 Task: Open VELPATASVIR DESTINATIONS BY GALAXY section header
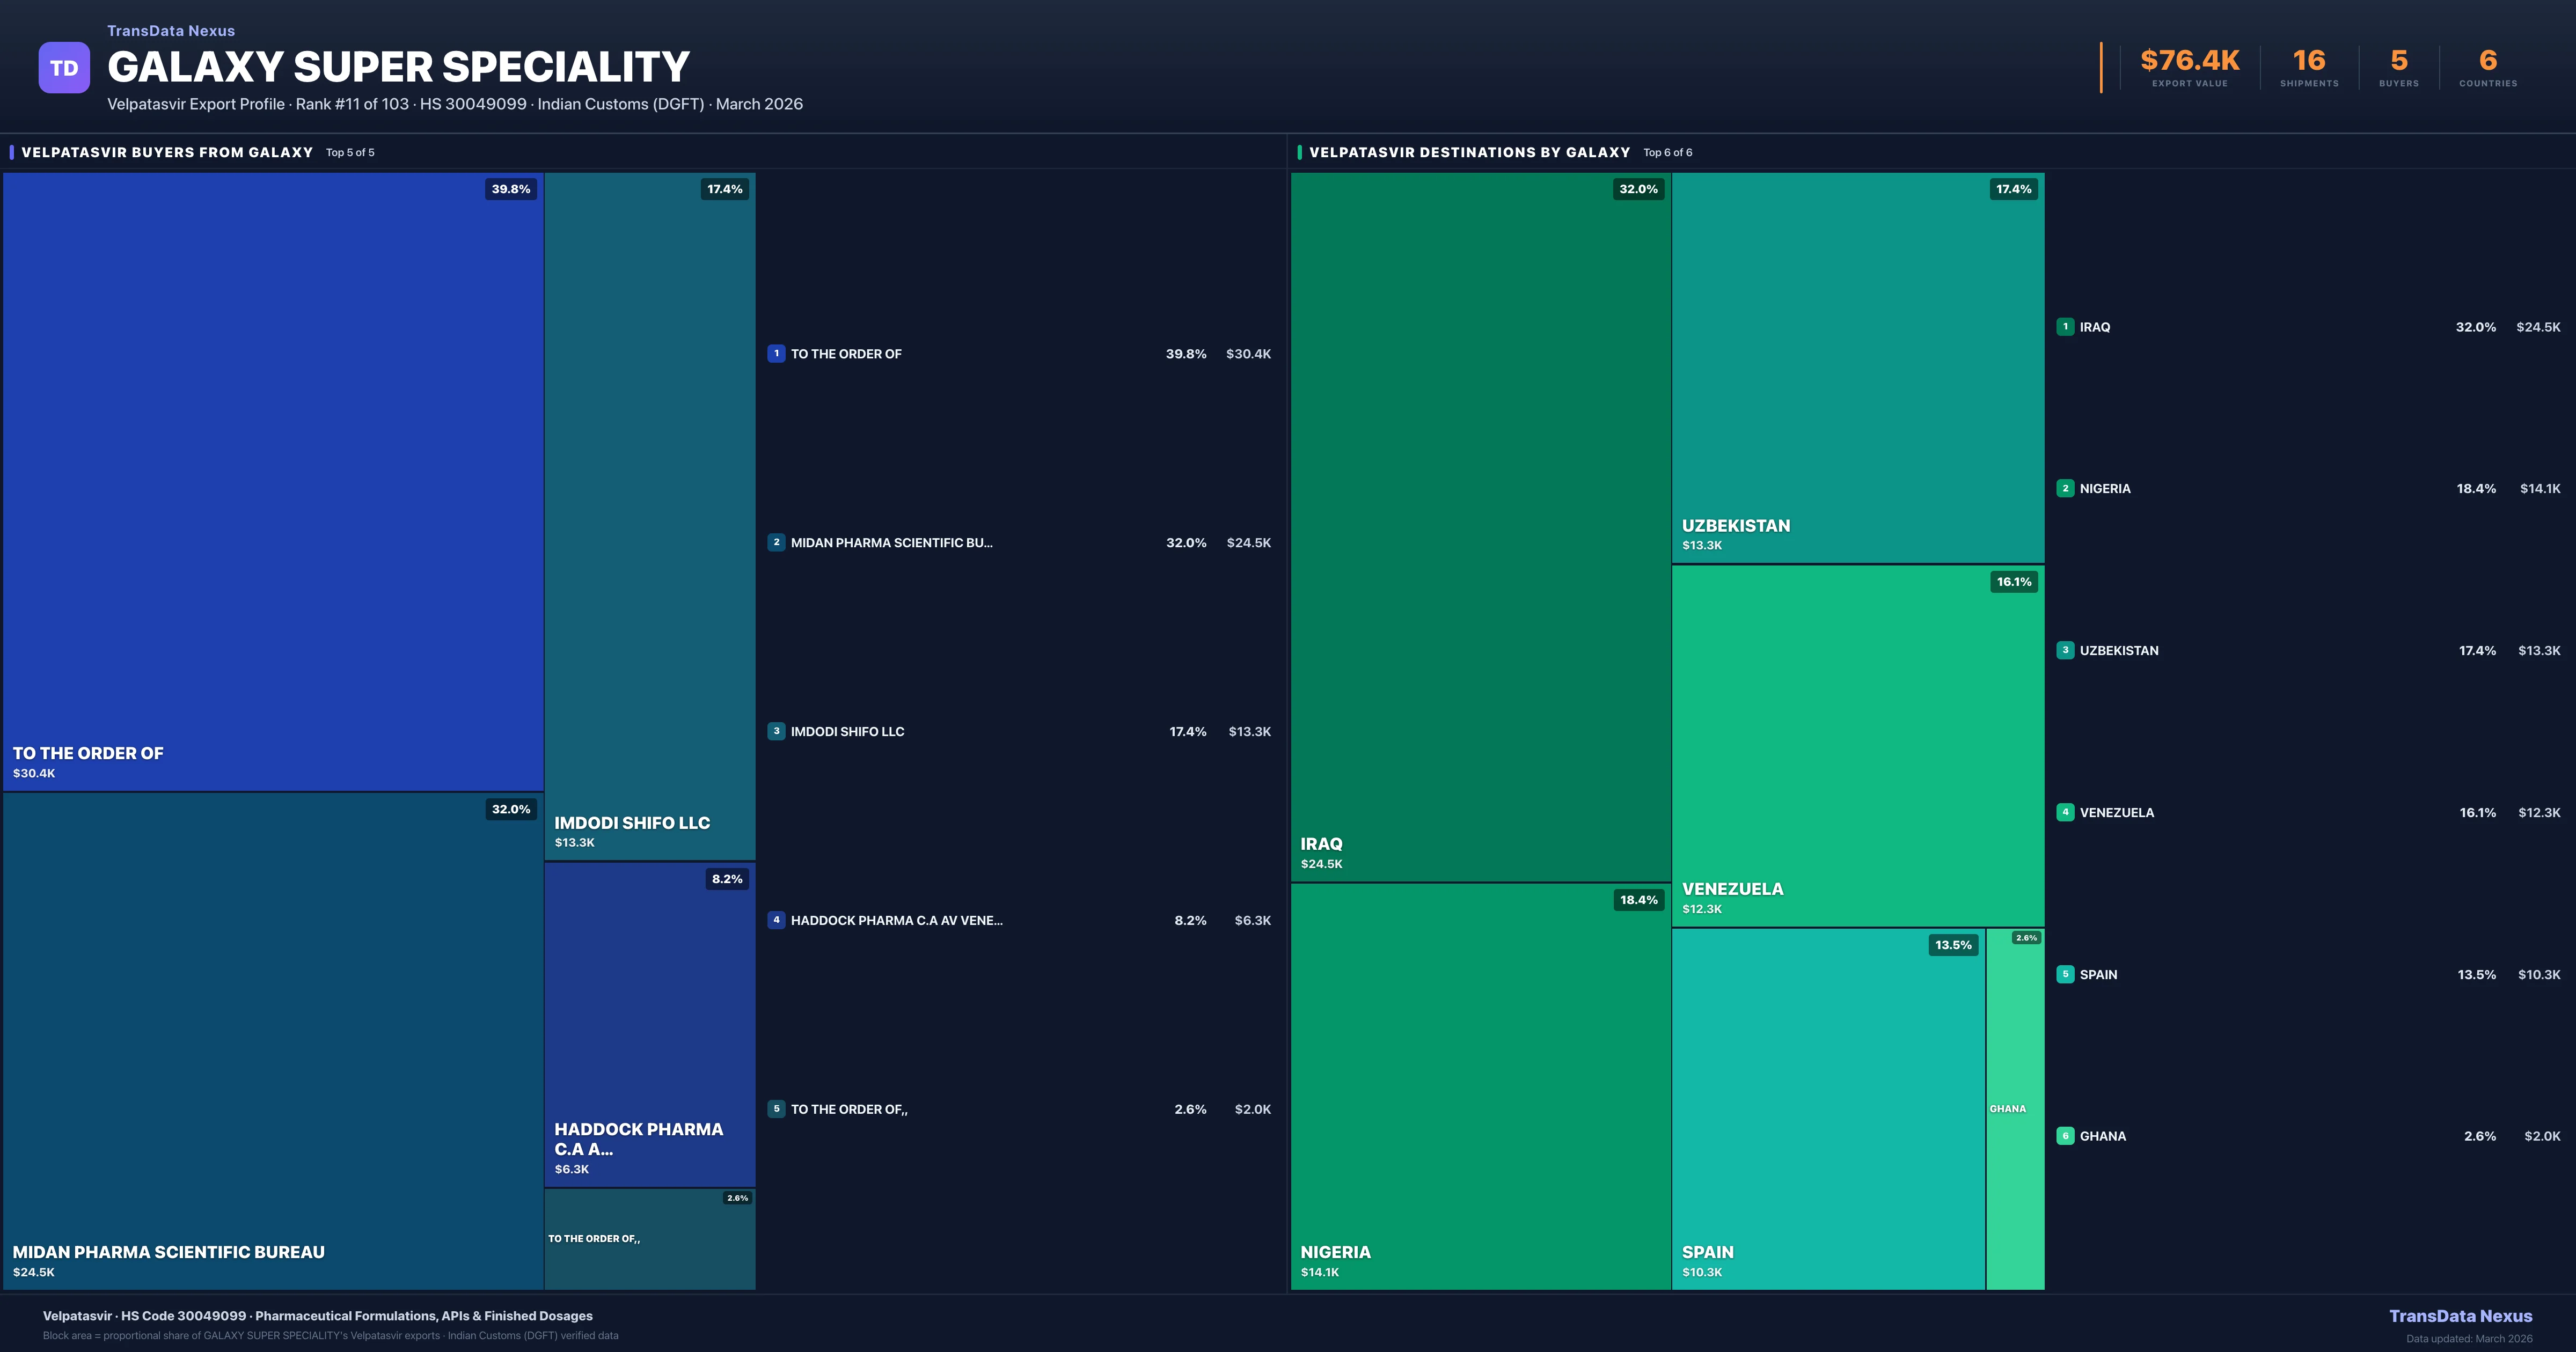click(x=1469, y=152)
